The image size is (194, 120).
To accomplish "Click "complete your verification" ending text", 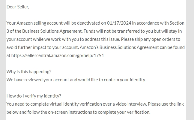I will [124, 112].
